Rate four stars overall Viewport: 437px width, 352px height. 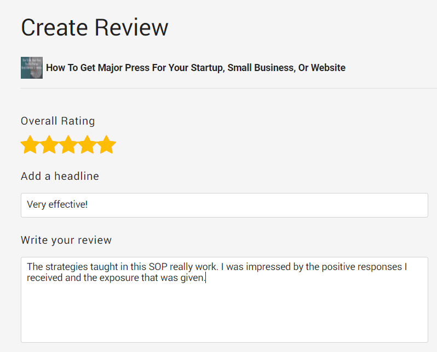pos(87,144)
